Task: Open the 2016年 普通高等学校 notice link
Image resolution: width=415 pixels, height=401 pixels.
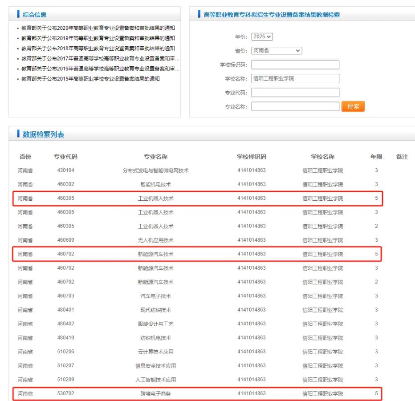Action: pos(98,69)
